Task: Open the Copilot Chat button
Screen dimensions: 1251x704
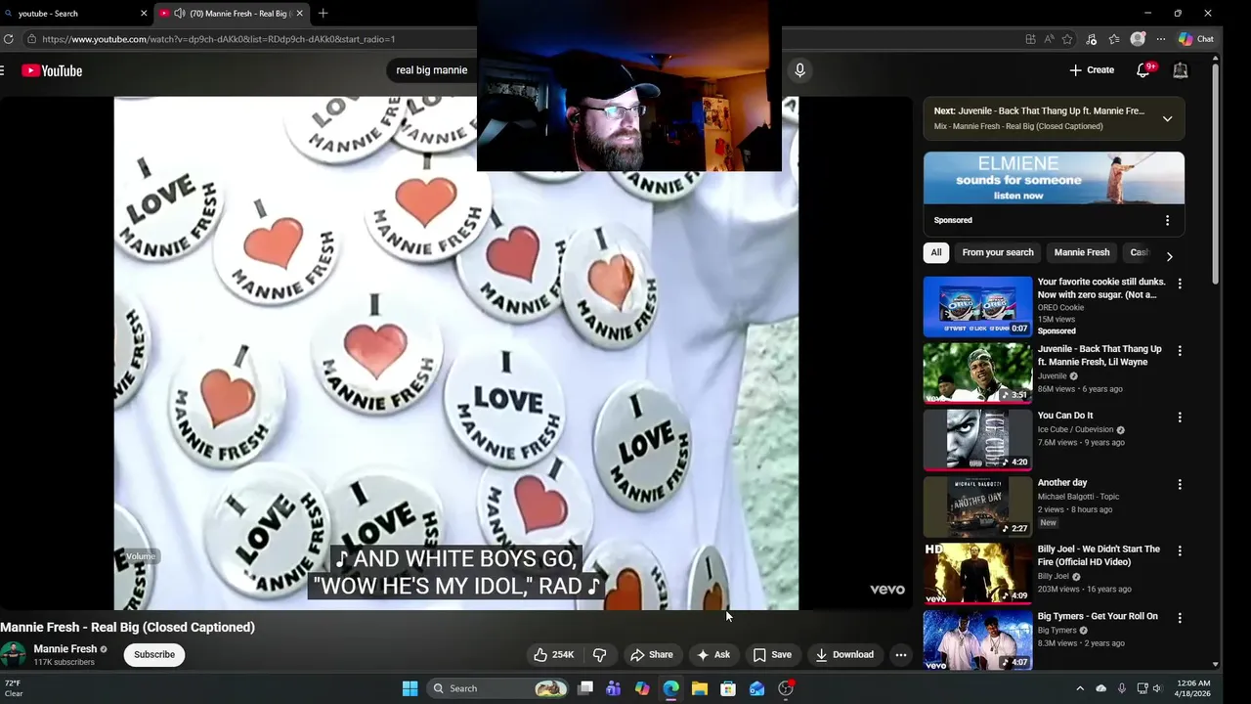Action: [1196, 39]
